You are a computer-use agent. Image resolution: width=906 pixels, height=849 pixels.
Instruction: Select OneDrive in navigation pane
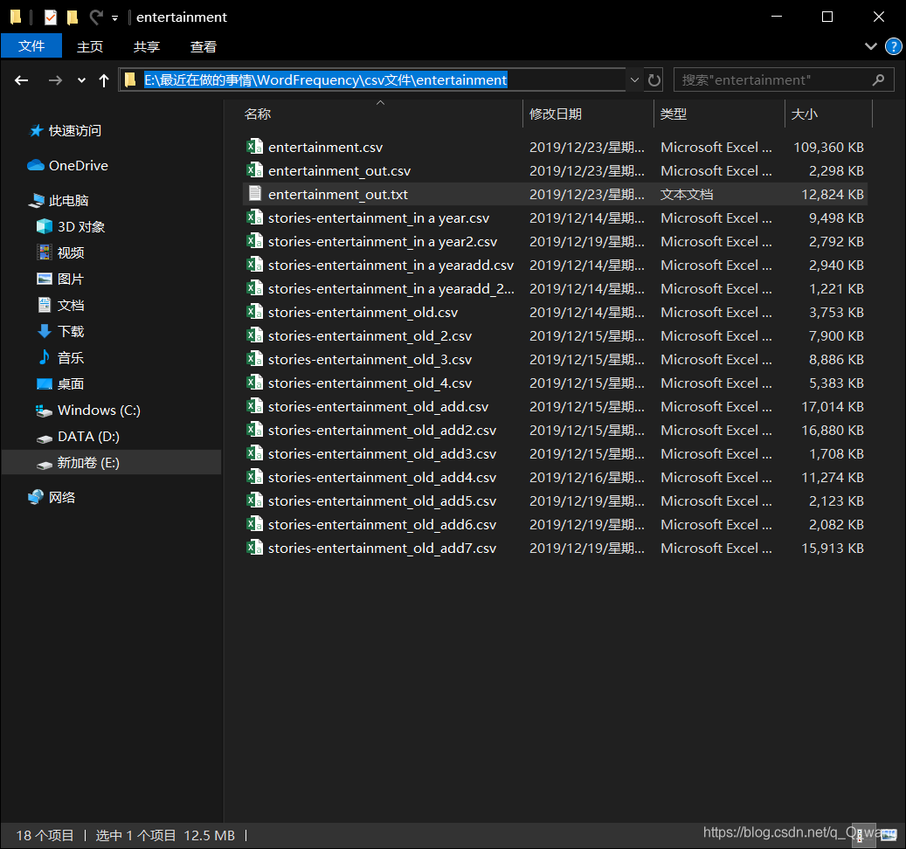(x=67, y=166)
